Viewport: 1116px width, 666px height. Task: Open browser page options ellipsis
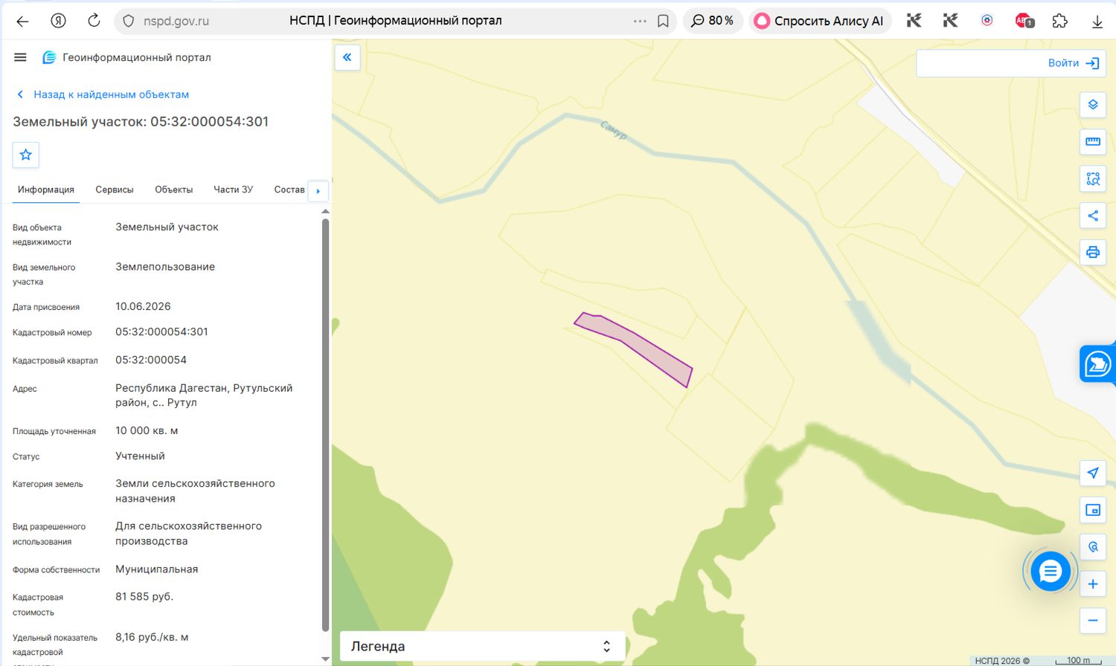coord(640,21)
